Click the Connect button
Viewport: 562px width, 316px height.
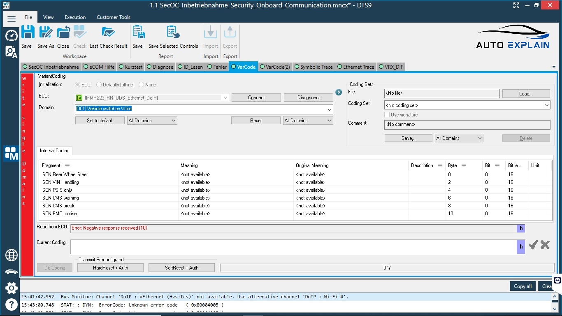coord(256,98)
